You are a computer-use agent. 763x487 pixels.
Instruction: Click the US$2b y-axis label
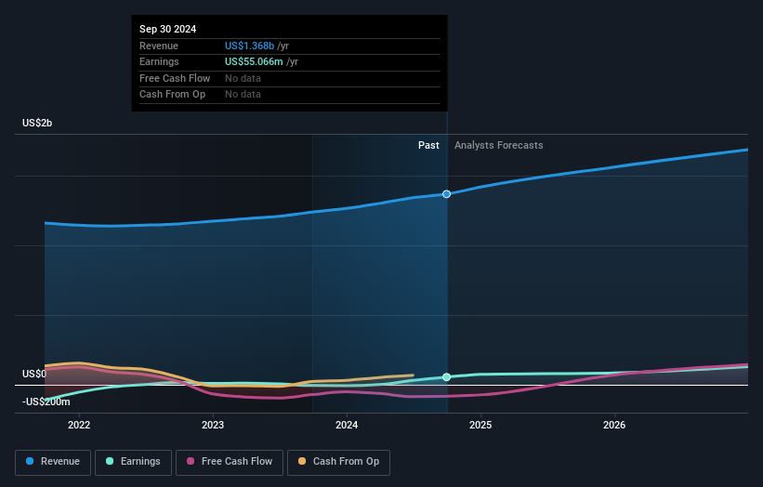point(37,123)
